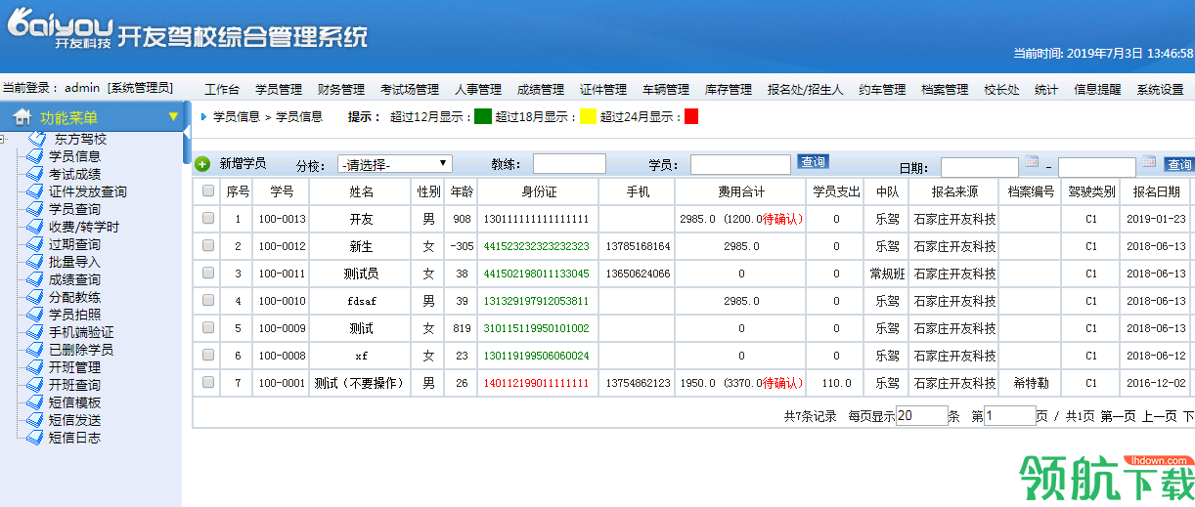Click the book icon beside 短信发送
The width and height of the screenshot is (1195, 507).
[35, 420]
